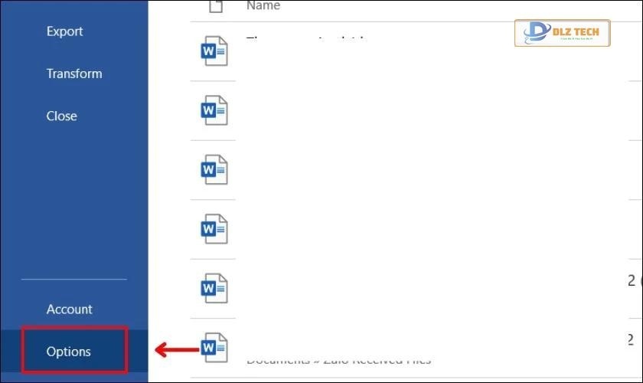Click the third Word document icon
The height and width of the screenshot is (383, 643).
point(213,169)
